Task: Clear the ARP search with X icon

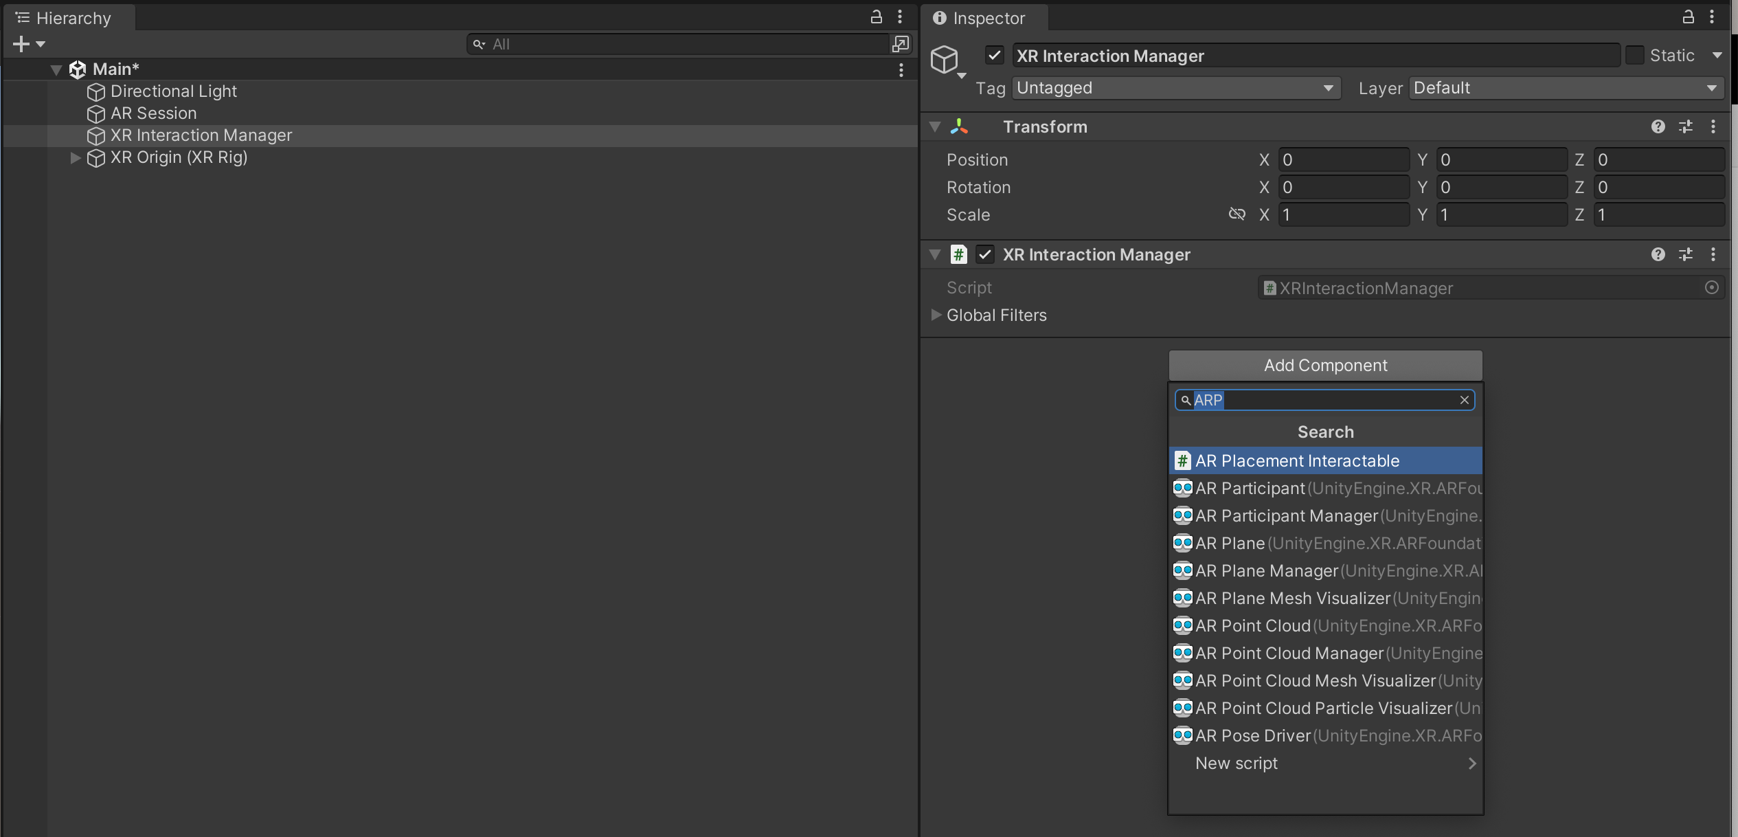Action: [x=1464, y=400]
